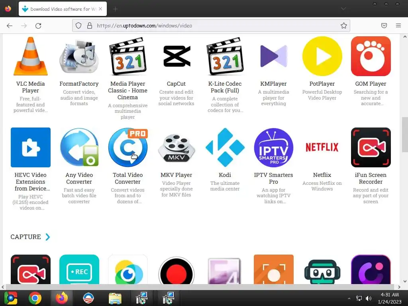Expand the CAPTURE category chevron
Screen dimensions: 408x306
click(48, 237)
